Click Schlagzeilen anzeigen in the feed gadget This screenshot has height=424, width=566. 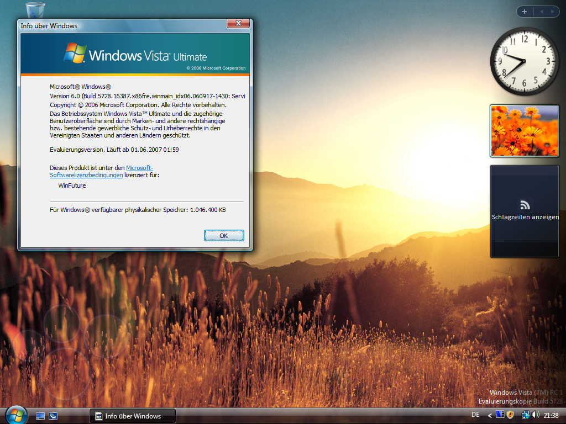(x=525, y=217)
